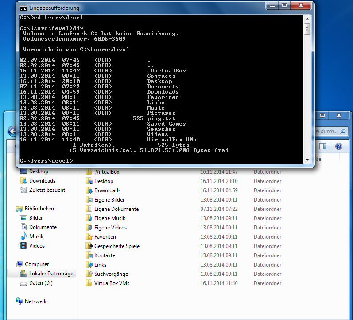Open the Eigene Videos folder
The width and height of the screenshot is (353, 320).
click(x=110, y=228)
